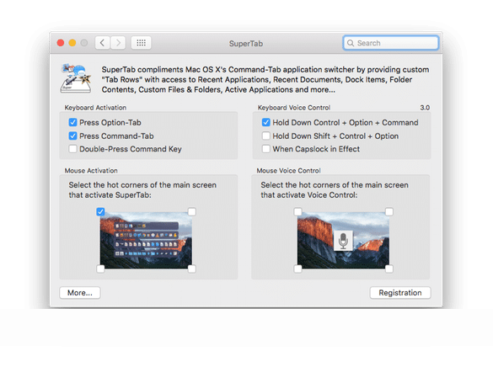Minimize the SuperTab window

click(x=72, y=43)
